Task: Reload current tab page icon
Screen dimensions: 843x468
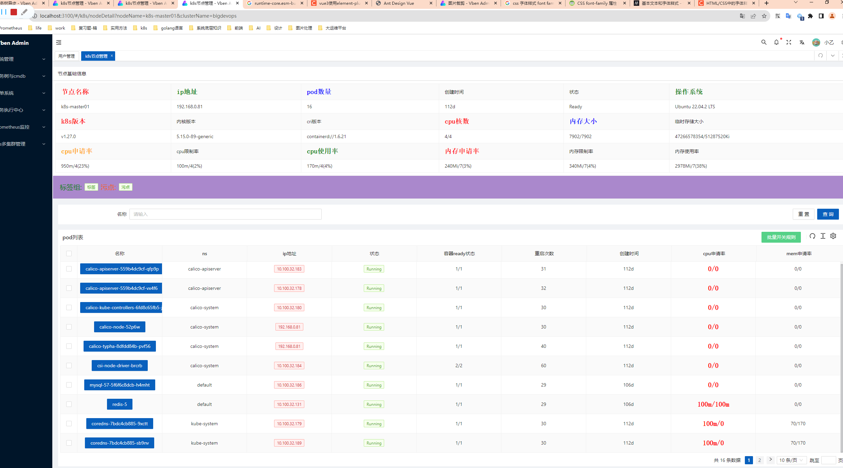Action: [x=821, y=56]
